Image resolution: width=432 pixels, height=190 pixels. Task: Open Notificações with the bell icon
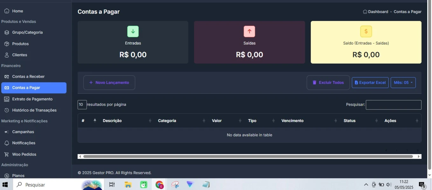click(x=7, y=143)
